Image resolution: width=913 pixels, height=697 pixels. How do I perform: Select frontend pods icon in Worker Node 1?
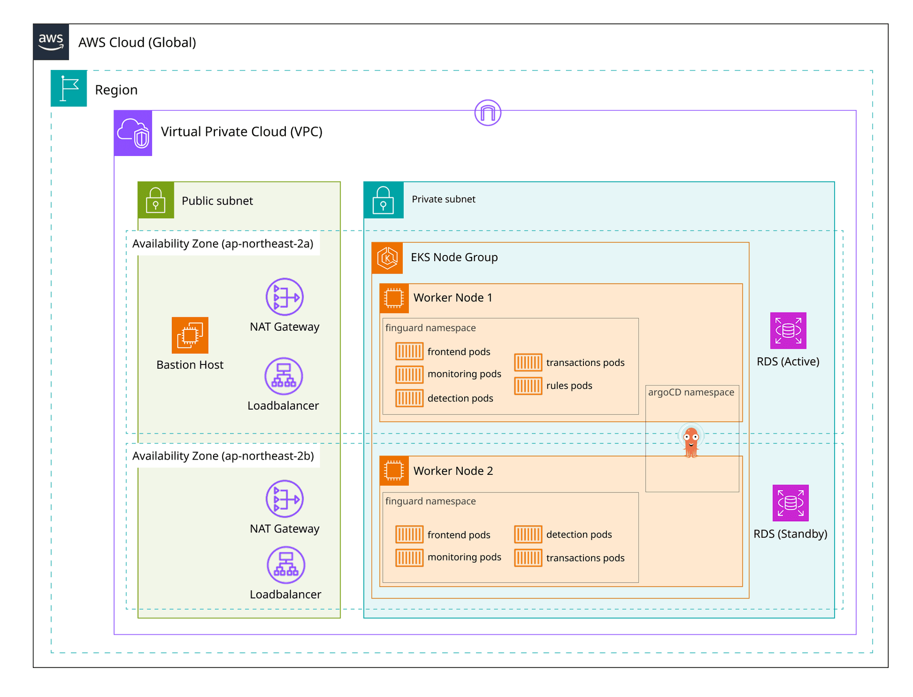(409, 352)
